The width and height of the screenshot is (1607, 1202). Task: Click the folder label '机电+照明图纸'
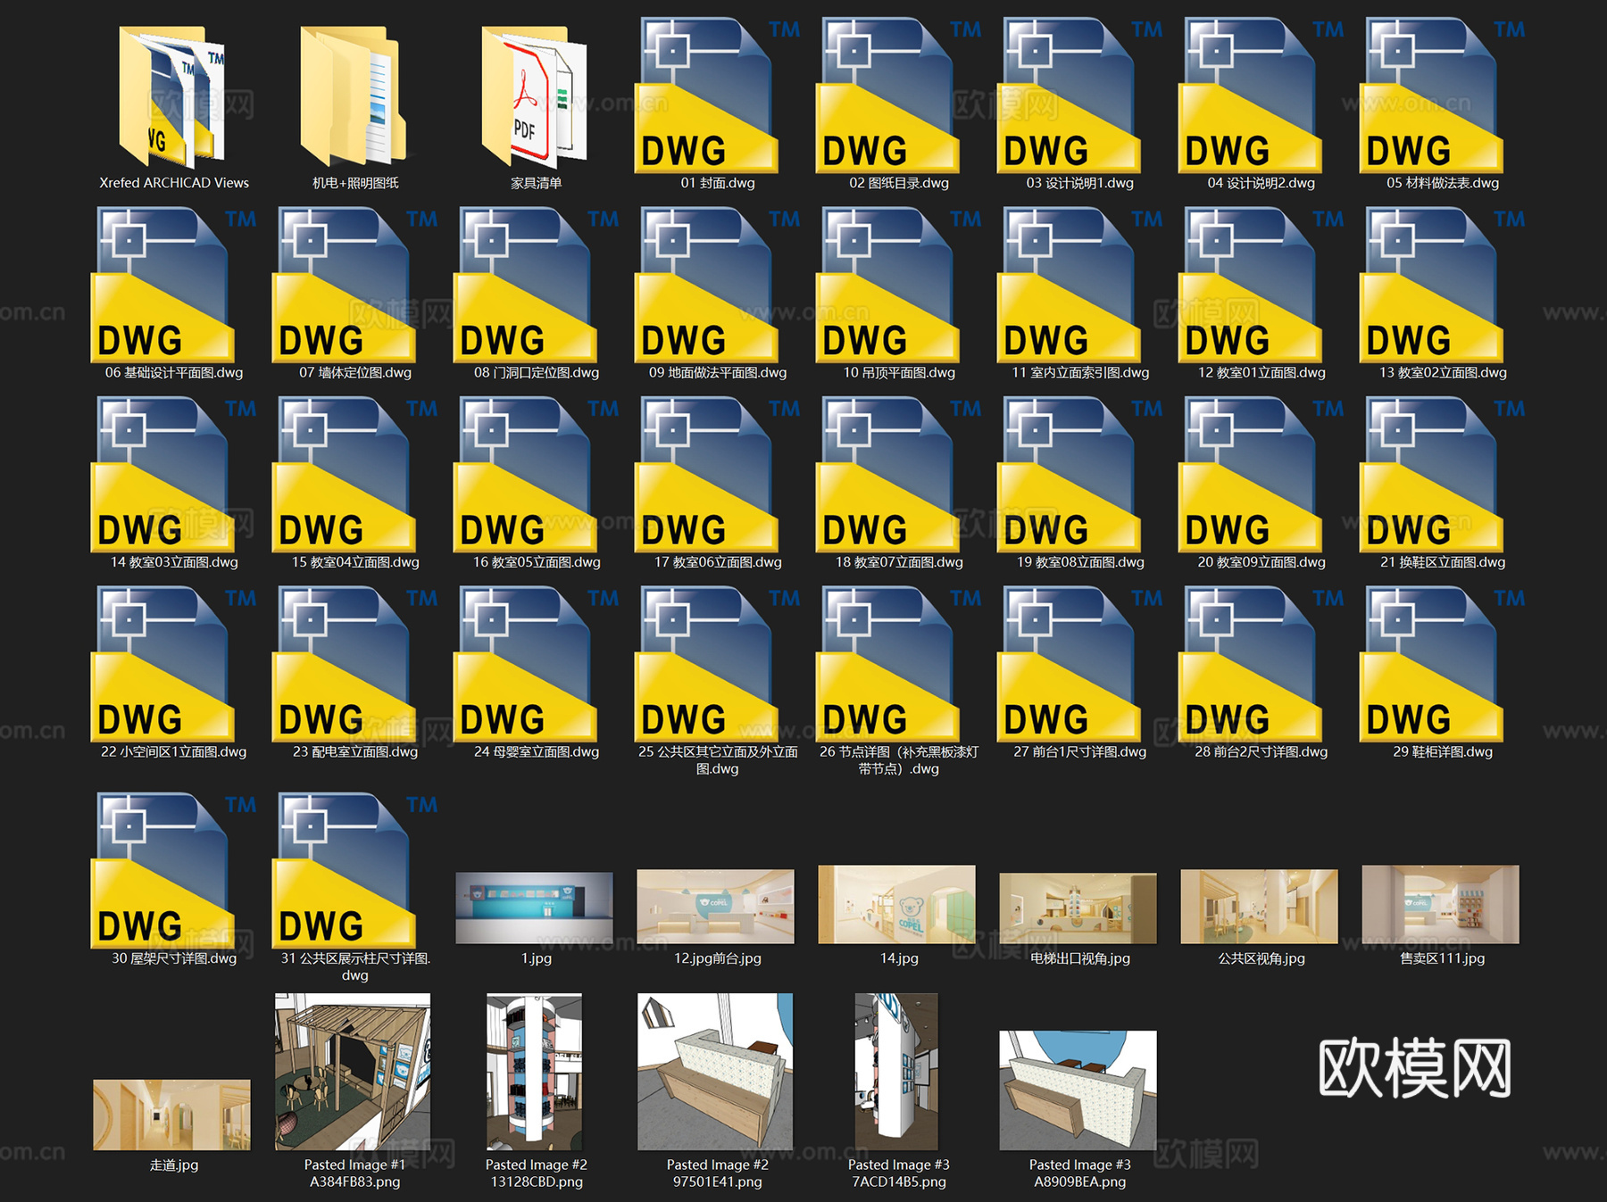pyautogui.click(x=355, y=183)
